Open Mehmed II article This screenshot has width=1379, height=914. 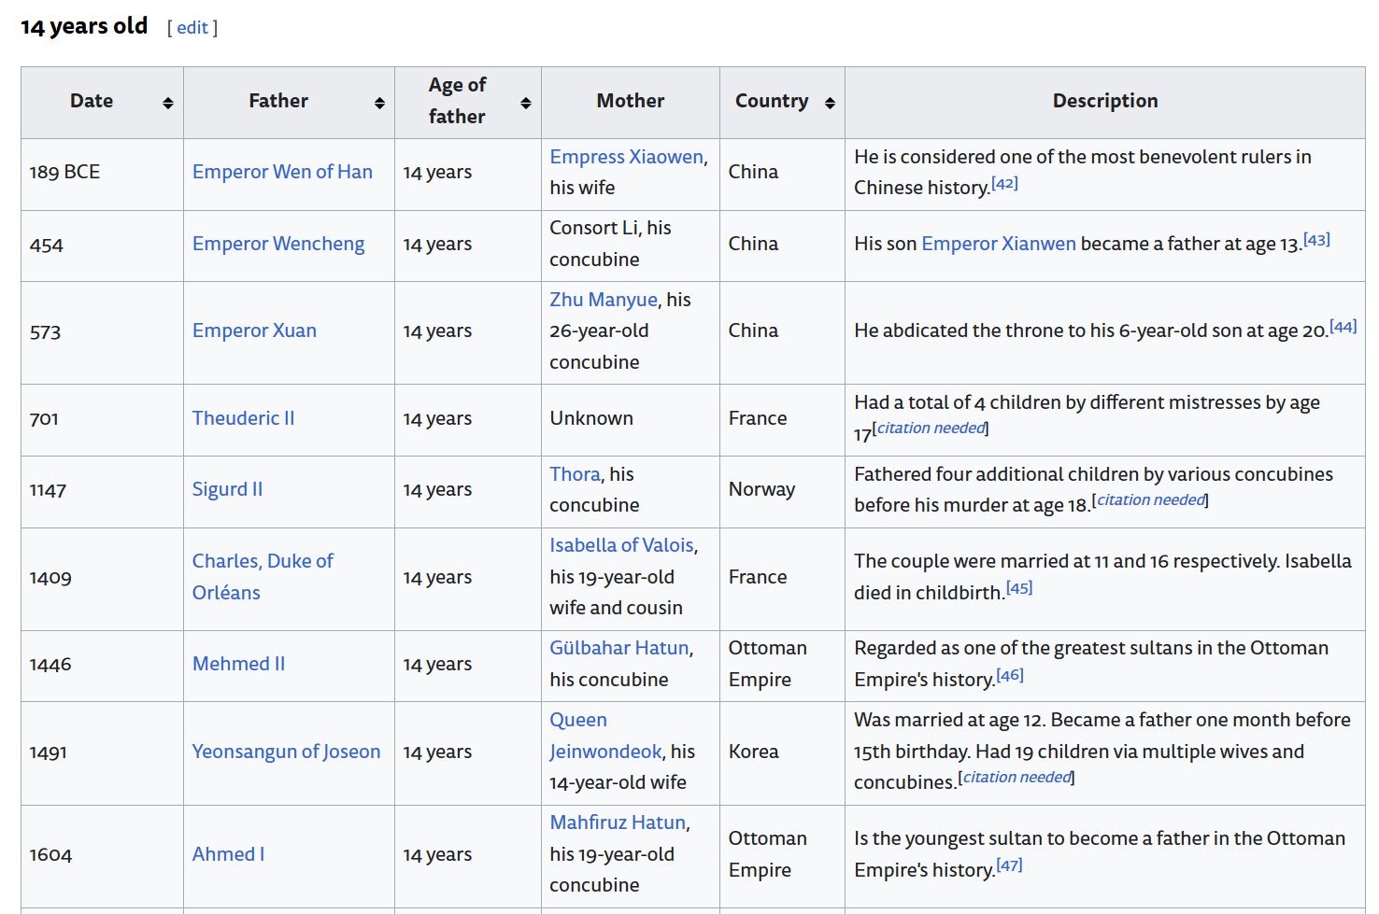click(x=238, y=664)
